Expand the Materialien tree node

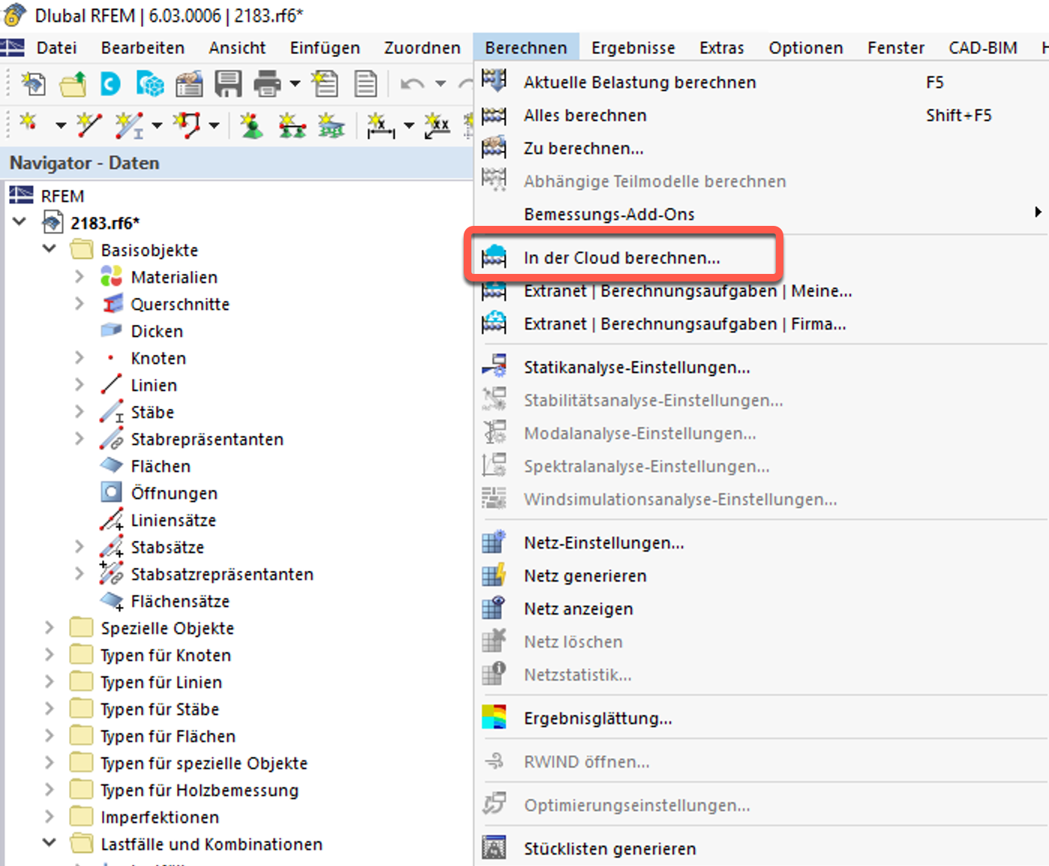tap(80, 276)
